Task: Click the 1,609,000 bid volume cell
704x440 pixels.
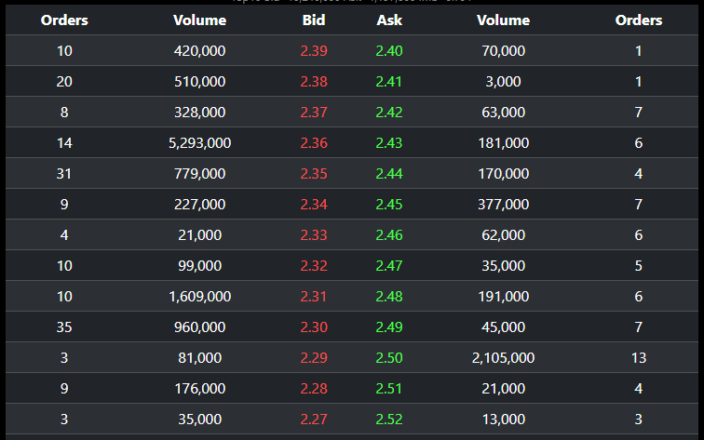Action: pyautogui.click(x=199, y=296)
